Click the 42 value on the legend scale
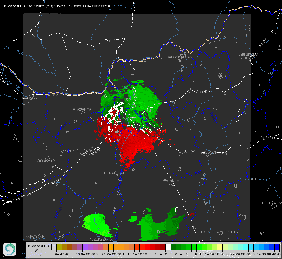Image resolution: width=282 pixels, height=259 pixels. click(x=279, y=254)
